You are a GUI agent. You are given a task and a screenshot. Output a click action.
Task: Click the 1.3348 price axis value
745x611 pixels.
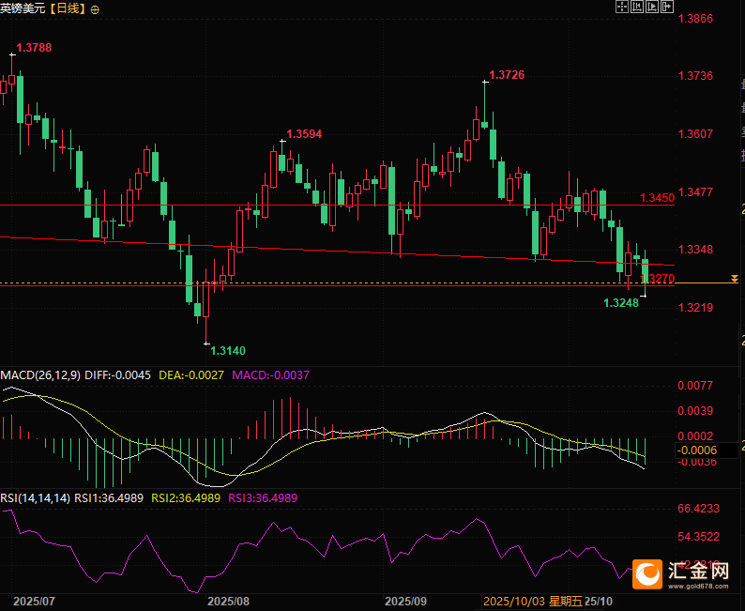coord(695,249)
